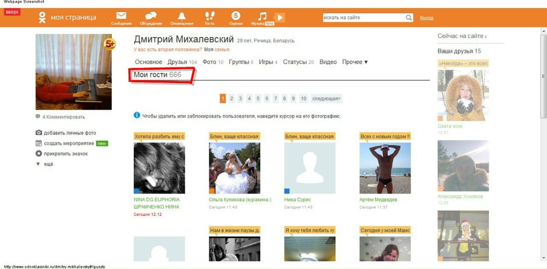Click the Всех с новым годом status

pyautogui.click(x=385, y=136)
